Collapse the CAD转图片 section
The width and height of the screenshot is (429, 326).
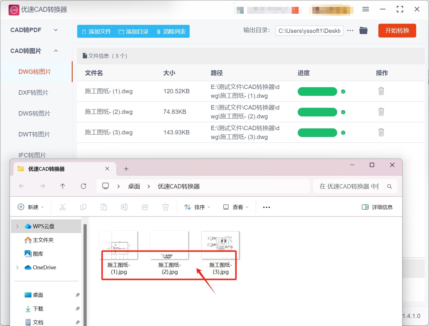[x=56, y=51]
